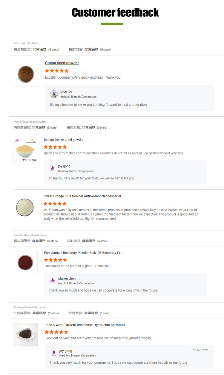This screenshot has height=375, width=224.
Task: Open Free Sample Blueberry Powder product
Action: [x=83, y=253]
